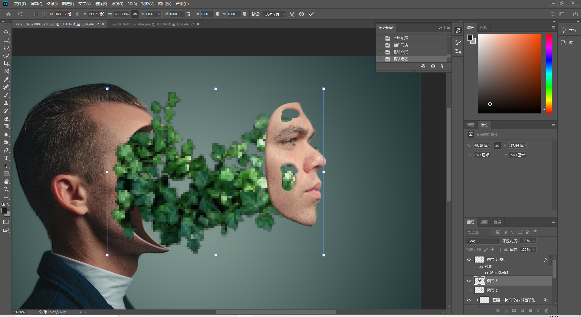Screen dimensions: 581x317
Task: Select the Lasso tool
Action: [x=6, y=48]
